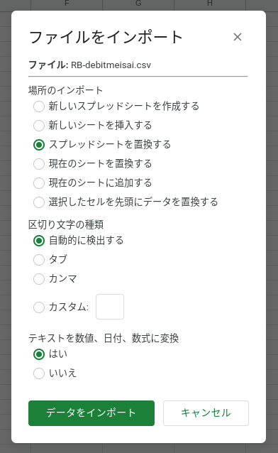
Task: Click column F header behind dialog
Action: pos(67,3)
